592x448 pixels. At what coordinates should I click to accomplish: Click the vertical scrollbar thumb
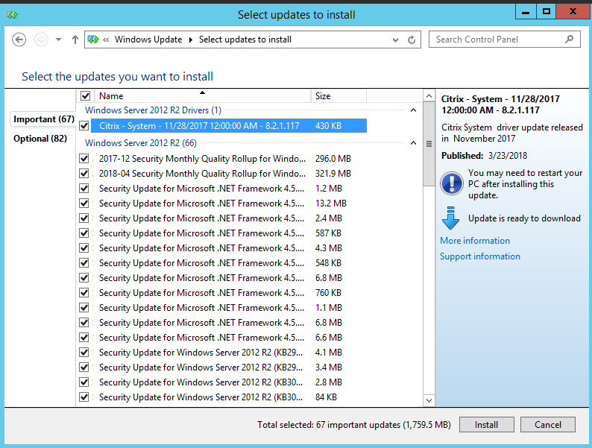(429, 144)
